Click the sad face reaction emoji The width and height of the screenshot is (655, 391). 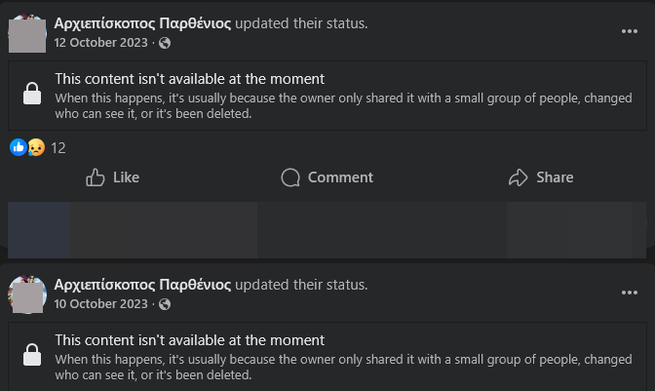coord(35,147)
